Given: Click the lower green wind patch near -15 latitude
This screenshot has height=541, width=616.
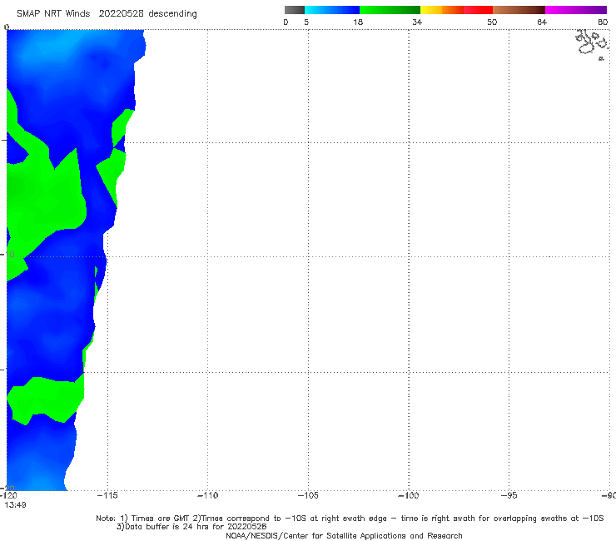Looking at the screenshot, I should coord(45,399).
